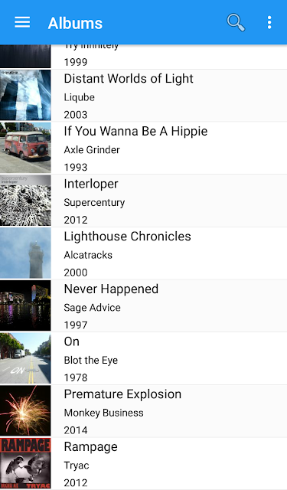Select the Lighthouse Chronicles album title
This screenshot has width=287, height=490.
(127, 237)
